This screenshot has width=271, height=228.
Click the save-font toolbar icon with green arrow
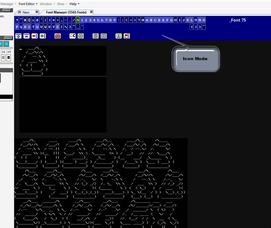coord(119,36)
